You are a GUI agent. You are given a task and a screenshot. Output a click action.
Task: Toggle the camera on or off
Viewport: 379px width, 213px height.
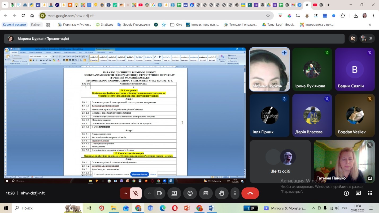coord(159,193)
